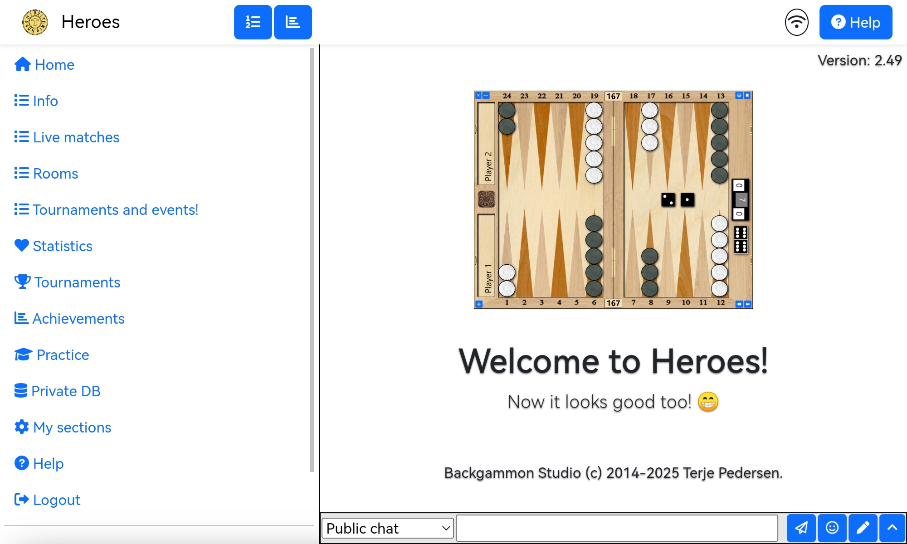Click the logout arrow icon
The width and height of the screenshot is (907, 544).
pos(22,499)
